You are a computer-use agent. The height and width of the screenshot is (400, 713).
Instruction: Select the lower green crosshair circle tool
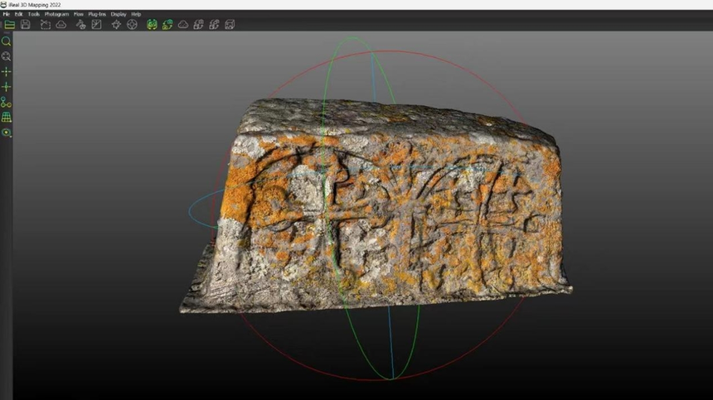(7, 87)
